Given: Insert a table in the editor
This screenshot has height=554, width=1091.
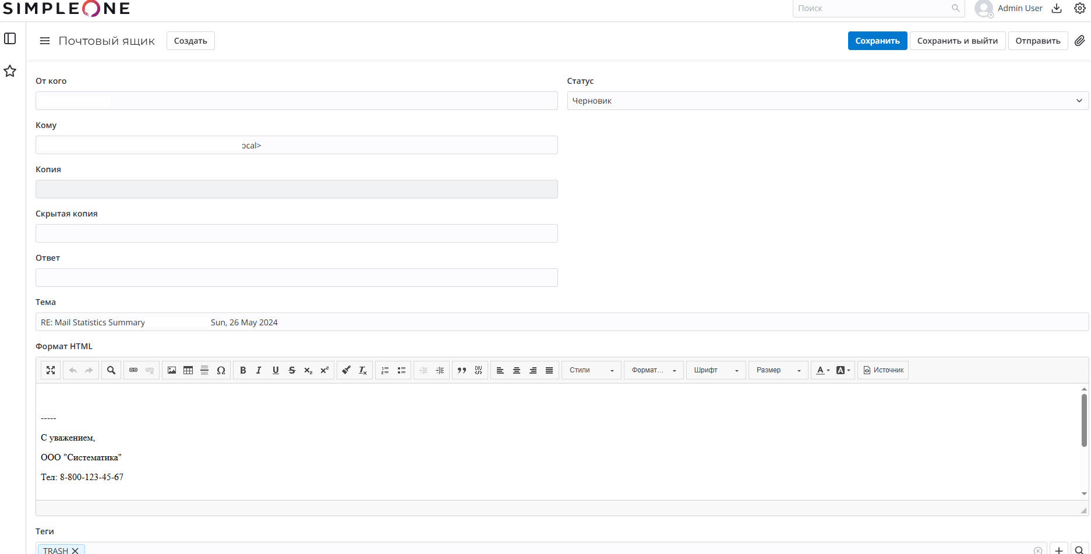Looking at the screenshot, I should (x=188, y=370).
